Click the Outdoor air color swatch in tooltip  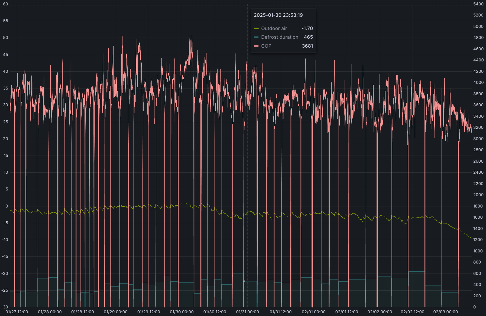point(256,28)
